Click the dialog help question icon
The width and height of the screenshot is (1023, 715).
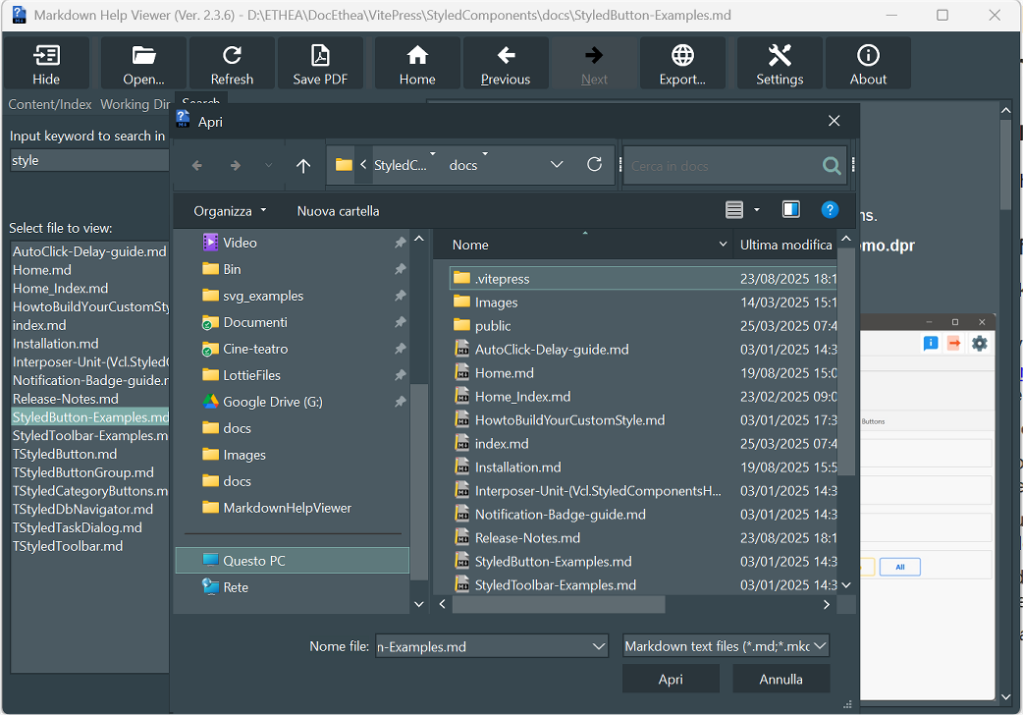830,210
